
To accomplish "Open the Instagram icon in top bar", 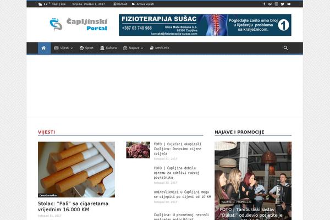I will (276, 4).
